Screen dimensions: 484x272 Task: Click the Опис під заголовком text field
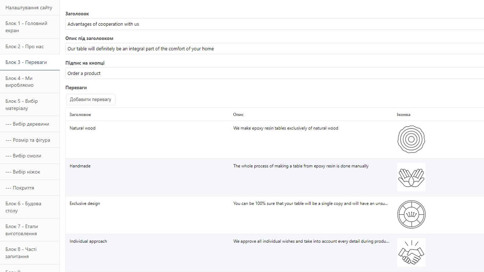coord(275,49)
